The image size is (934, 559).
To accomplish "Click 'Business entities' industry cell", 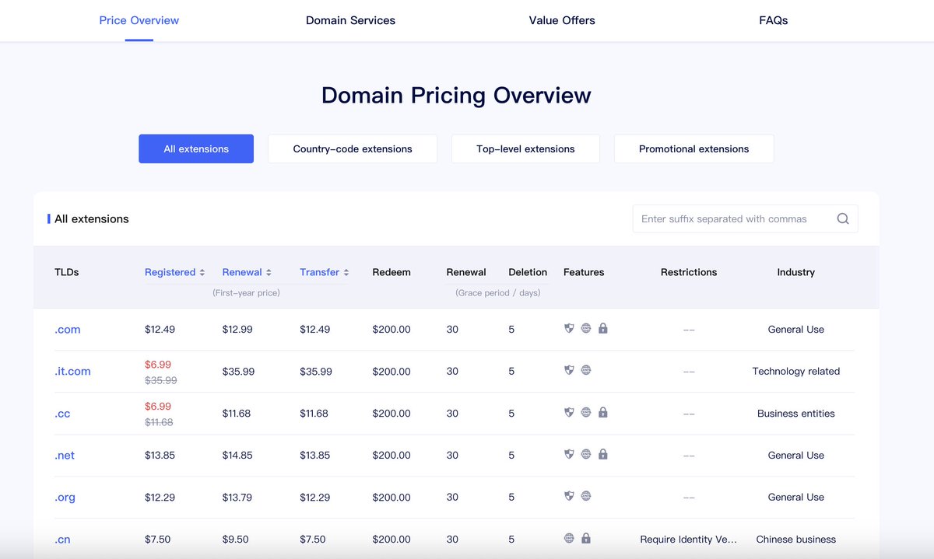I will 796,414.
